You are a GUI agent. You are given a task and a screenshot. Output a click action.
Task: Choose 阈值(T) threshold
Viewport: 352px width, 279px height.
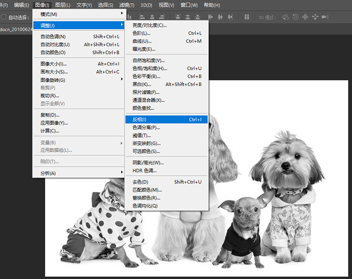pos(167,136)
